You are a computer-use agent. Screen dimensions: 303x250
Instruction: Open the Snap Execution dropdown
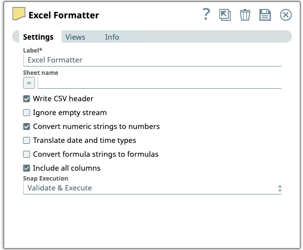(149, 188)
